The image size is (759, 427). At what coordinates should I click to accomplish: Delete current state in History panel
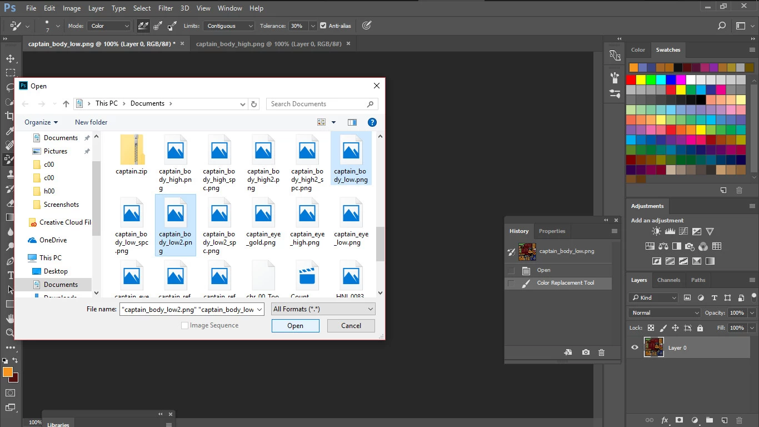pos(601,352)
